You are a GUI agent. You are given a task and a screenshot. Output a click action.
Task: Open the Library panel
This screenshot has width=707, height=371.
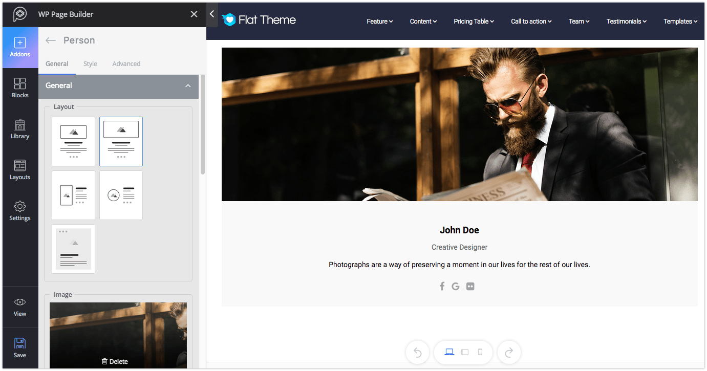[20, 129]
